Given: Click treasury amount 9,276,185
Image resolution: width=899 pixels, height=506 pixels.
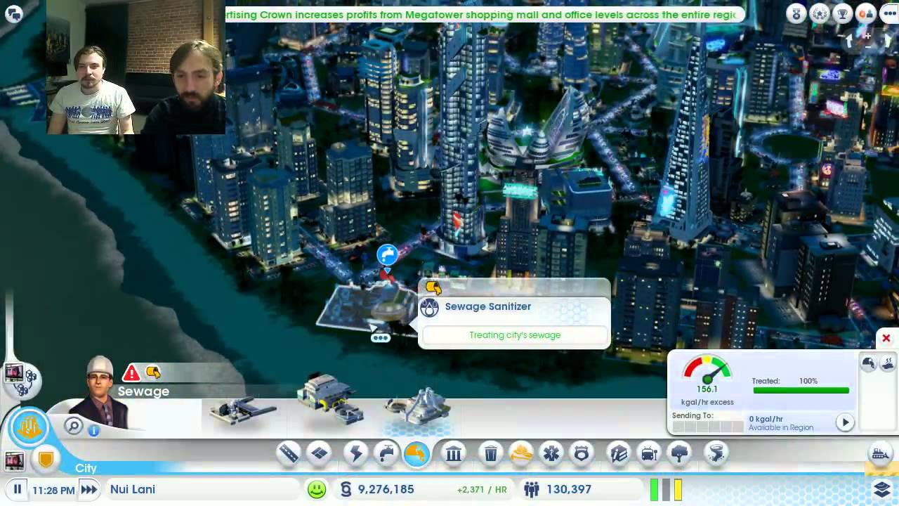Looking at the screenshot, I should click(x=386, y=489).
